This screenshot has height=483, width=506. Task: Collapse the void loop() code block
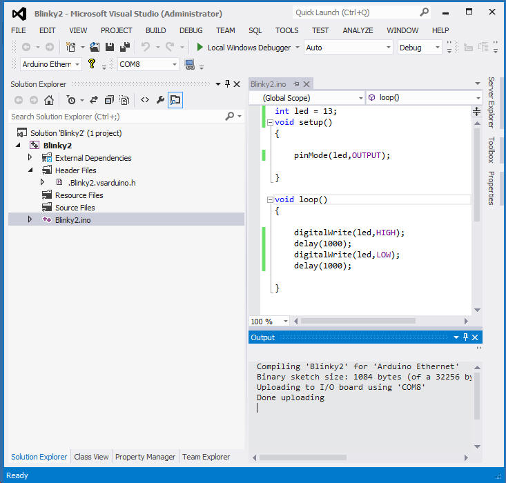270,199
